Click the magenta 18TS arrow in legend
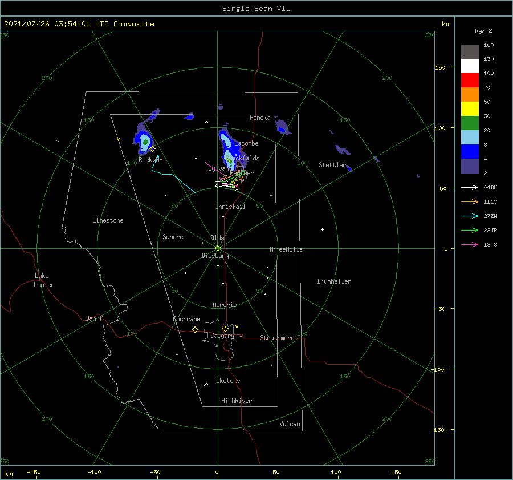The image size is (513, 480). pos(470,244)
